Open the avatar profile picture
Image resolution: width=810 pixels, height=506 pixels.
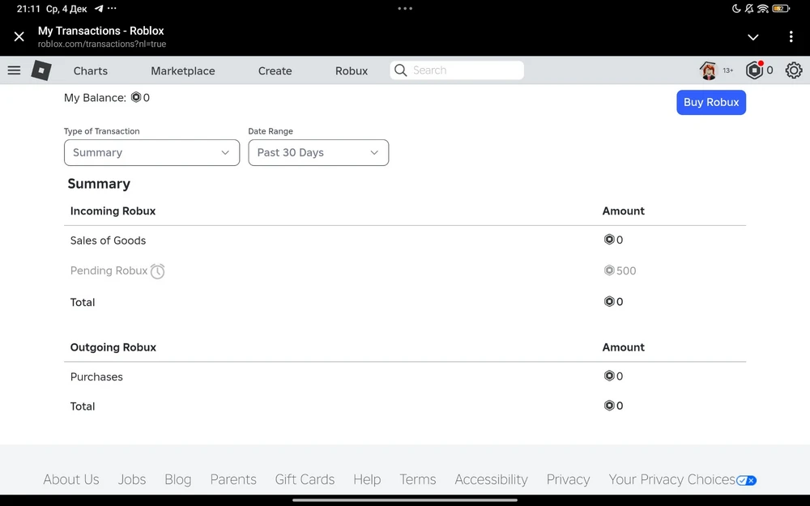click(x=708, y=70)
